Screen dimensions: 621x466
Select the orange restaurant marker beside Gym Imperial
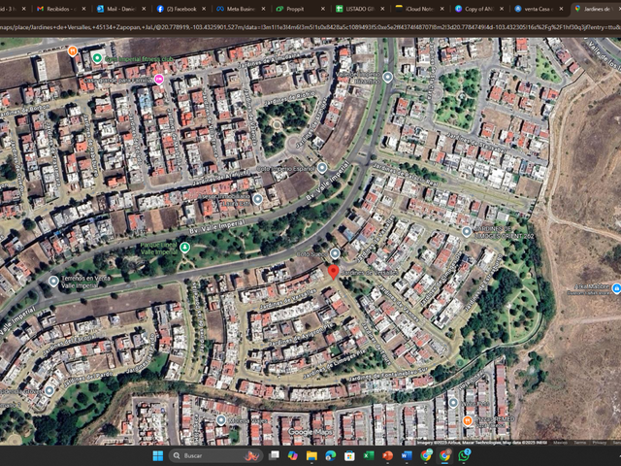(72, 51)
